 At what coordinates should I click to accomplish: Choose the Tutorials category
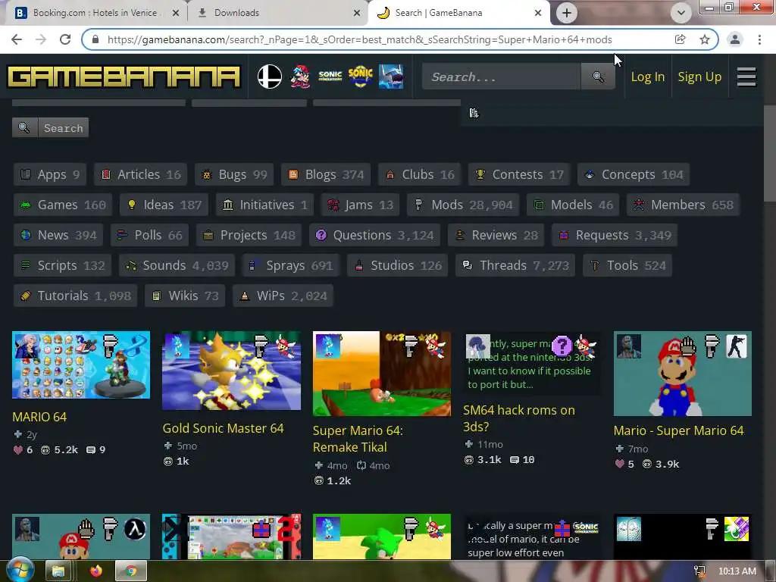75,296
